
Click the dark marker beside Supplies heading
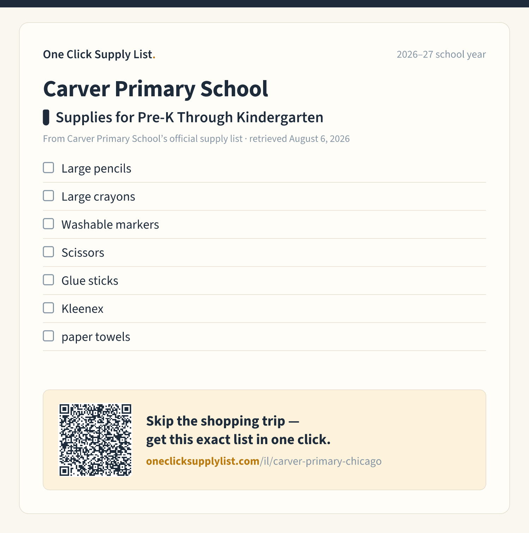pyautogui.click(x=46, y=117)
